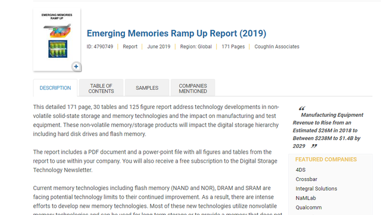Select 4DS in featured companies

[x=301, y=170]
